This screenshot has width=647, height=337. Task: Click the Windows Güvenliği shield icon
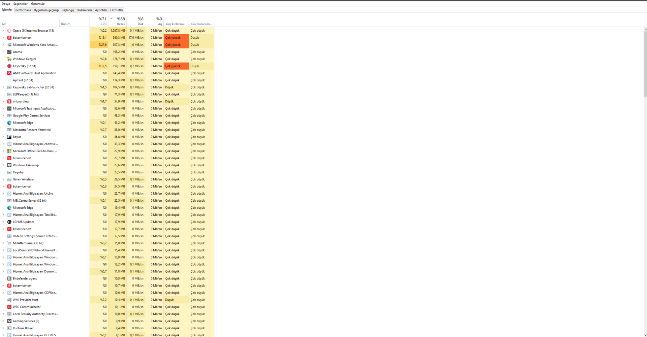[9, 165]
